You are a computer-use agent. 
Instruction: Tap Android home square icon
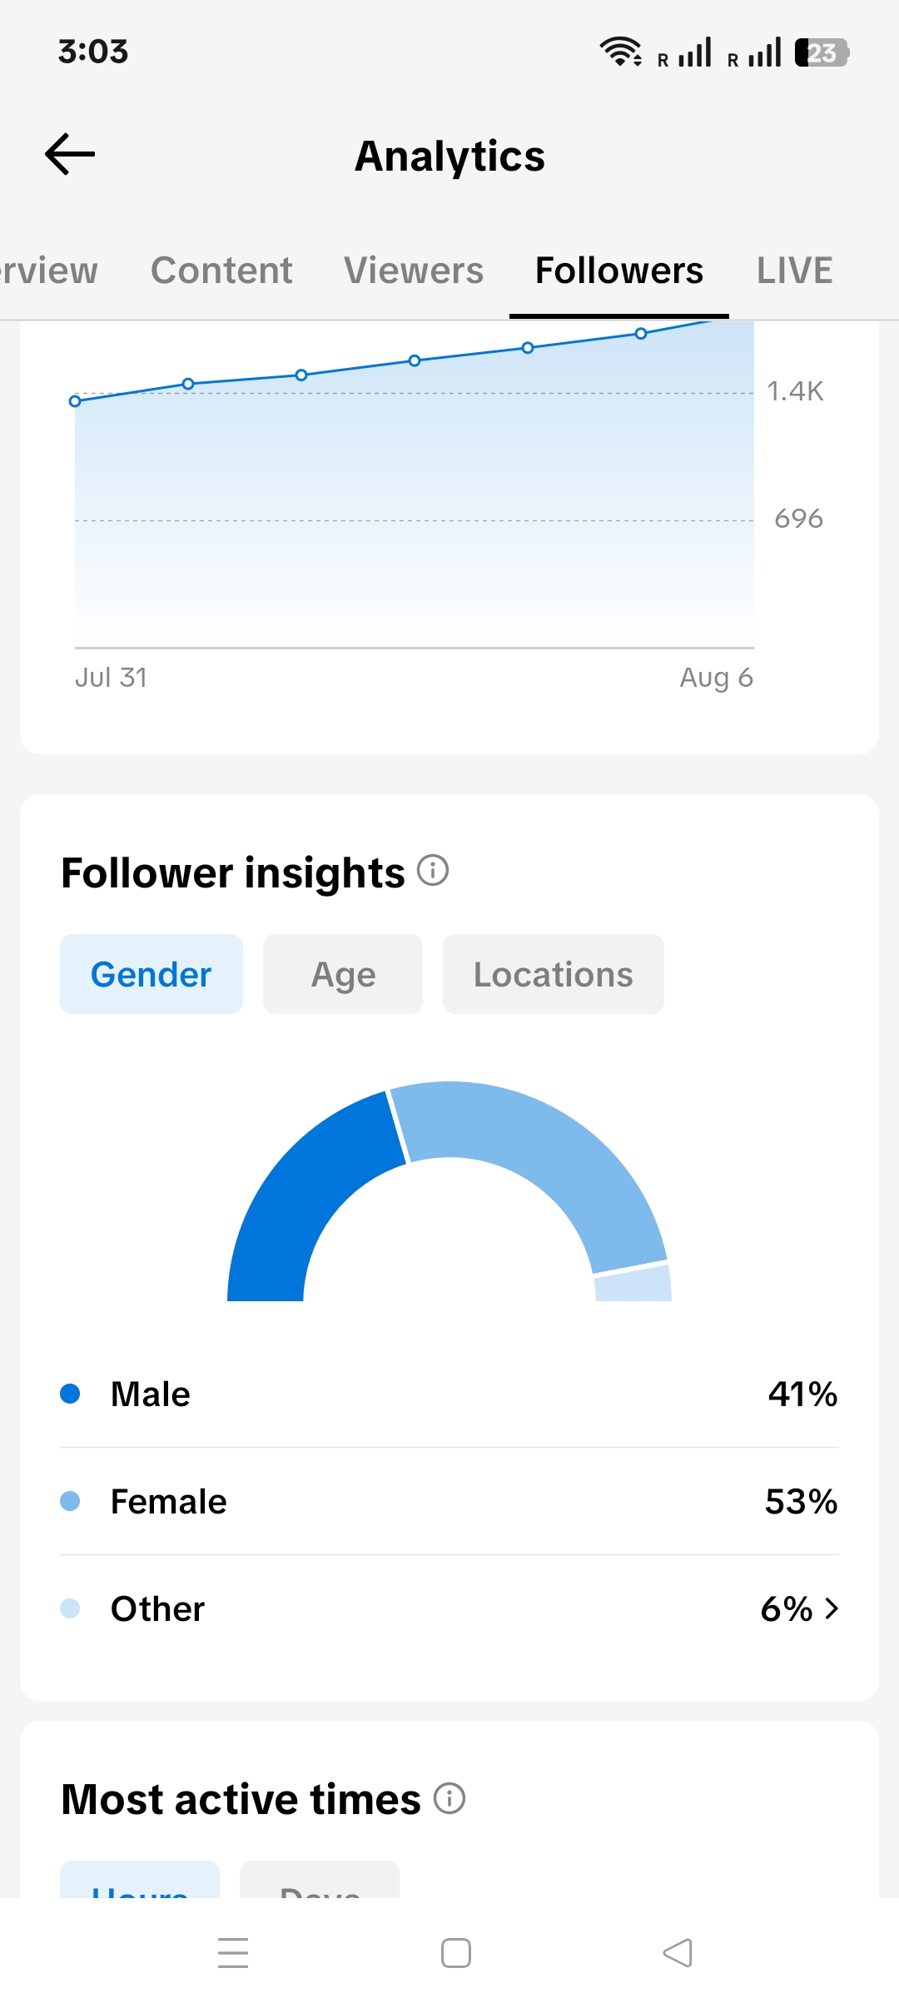[x=456, y=1953]
